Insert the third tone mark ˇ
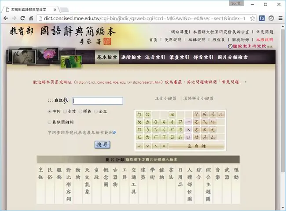The height and width of the screenshot is (211, 286). (x=147, y=146)
